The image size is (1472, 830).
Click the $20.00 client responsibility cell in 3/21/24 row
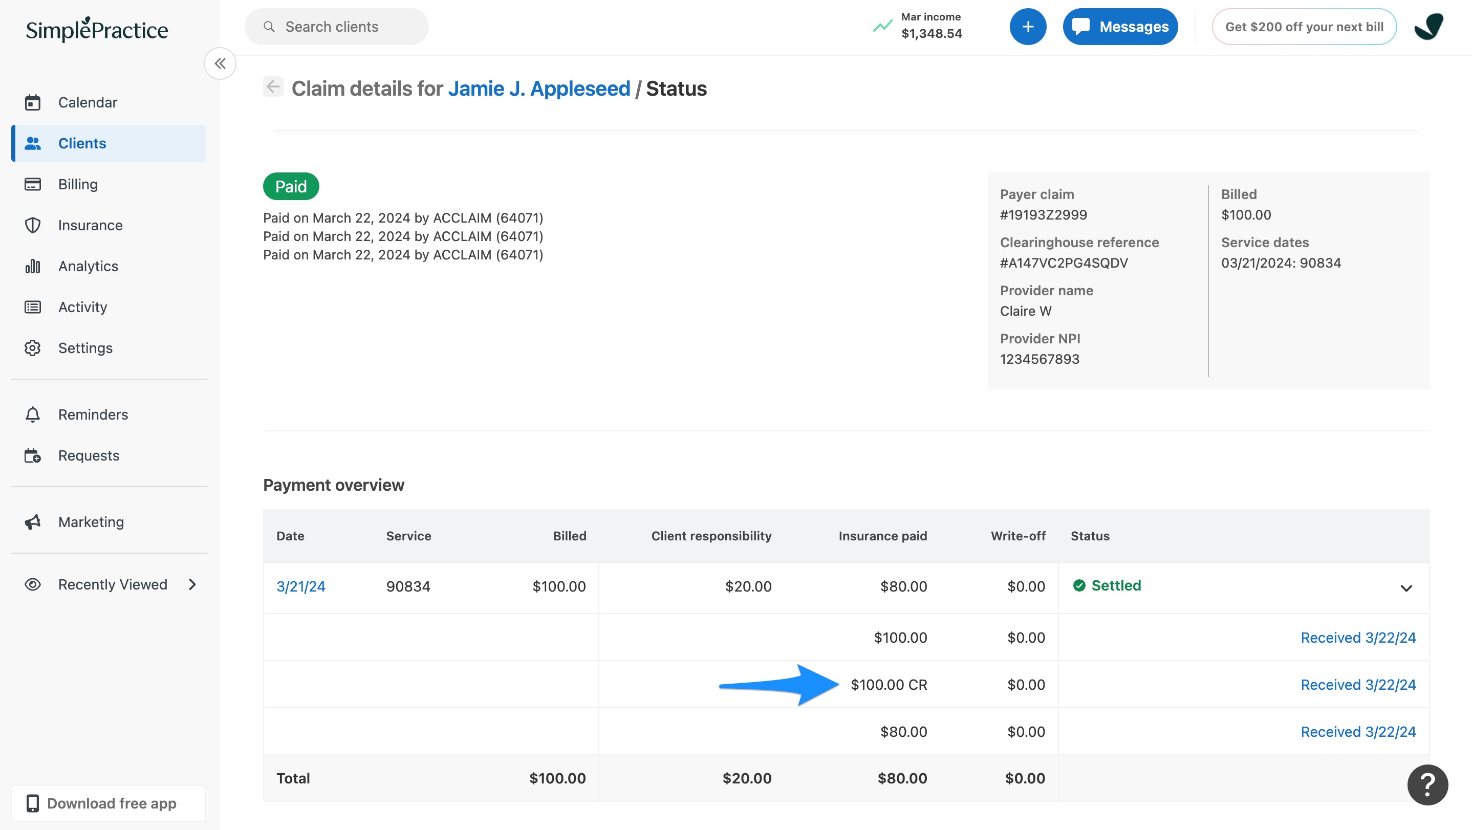click(x=748, y=586)
